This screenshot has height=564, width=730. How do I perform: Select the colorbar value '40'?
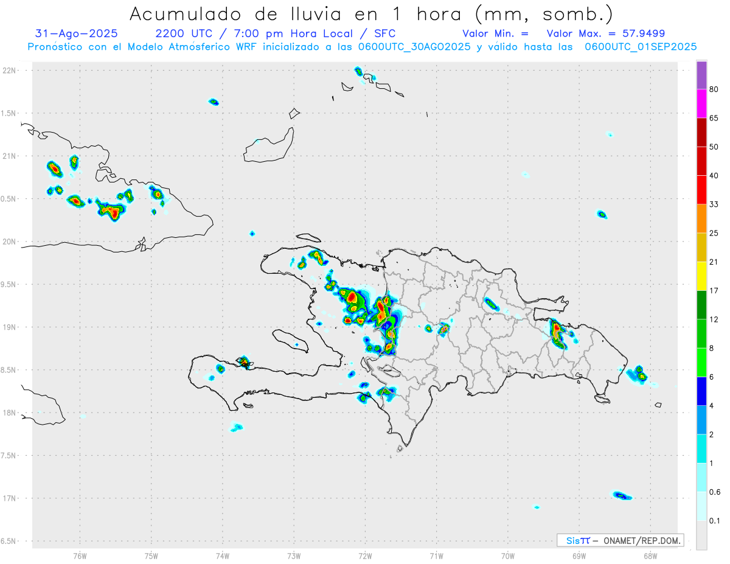point(714,175)
